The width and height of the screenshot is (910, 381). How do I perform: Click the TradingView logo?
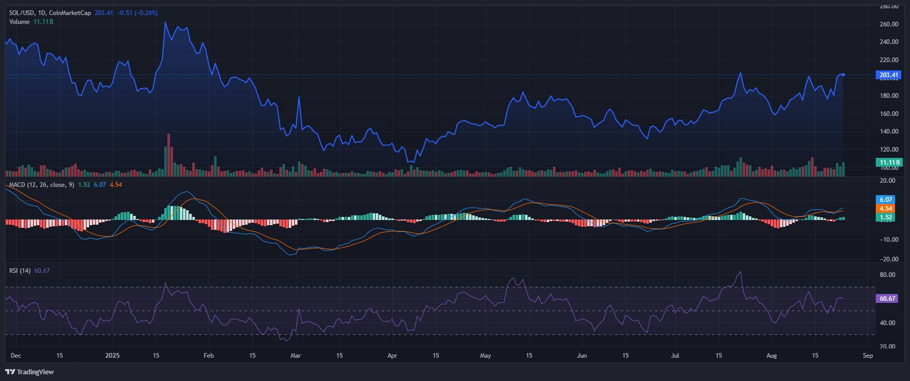click(x=30, y=372)
